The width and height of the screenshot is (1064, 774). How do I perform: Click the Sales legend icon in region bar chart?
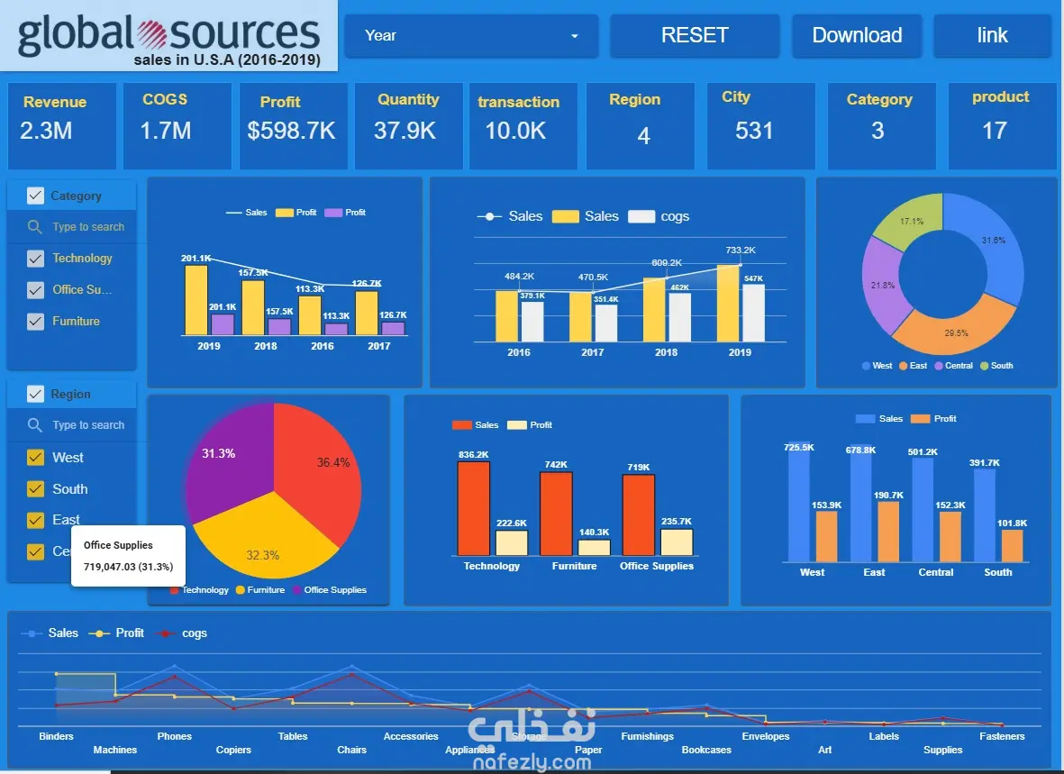[865, 419]
